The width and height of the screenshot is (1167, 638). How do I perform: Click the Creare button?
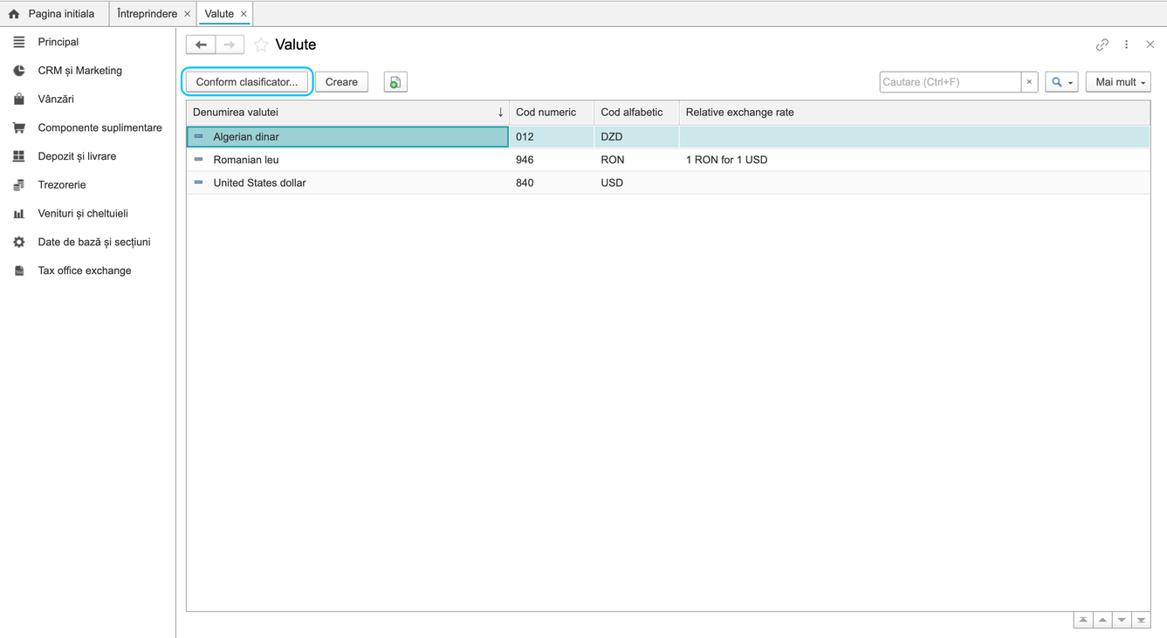(x=341, y=82)
